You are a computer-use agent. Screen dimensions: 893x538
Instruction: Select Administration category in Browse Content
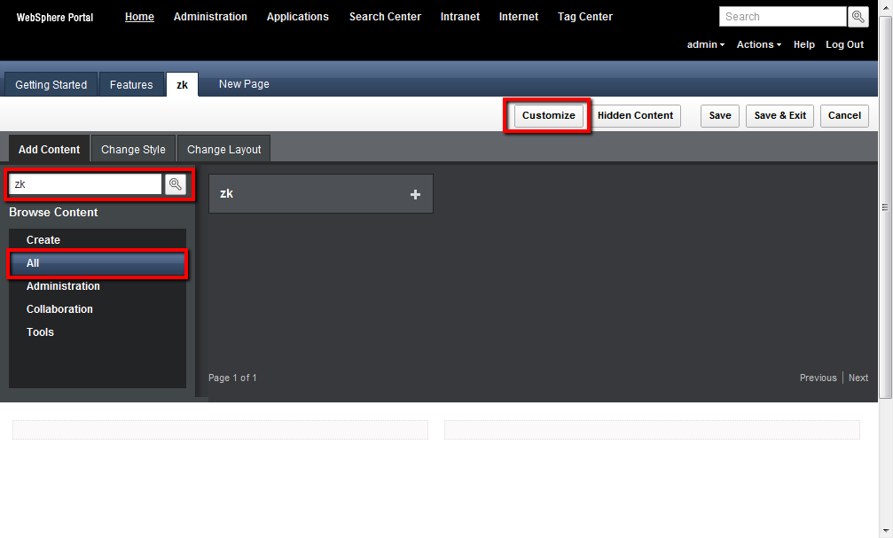pos(98,285)
